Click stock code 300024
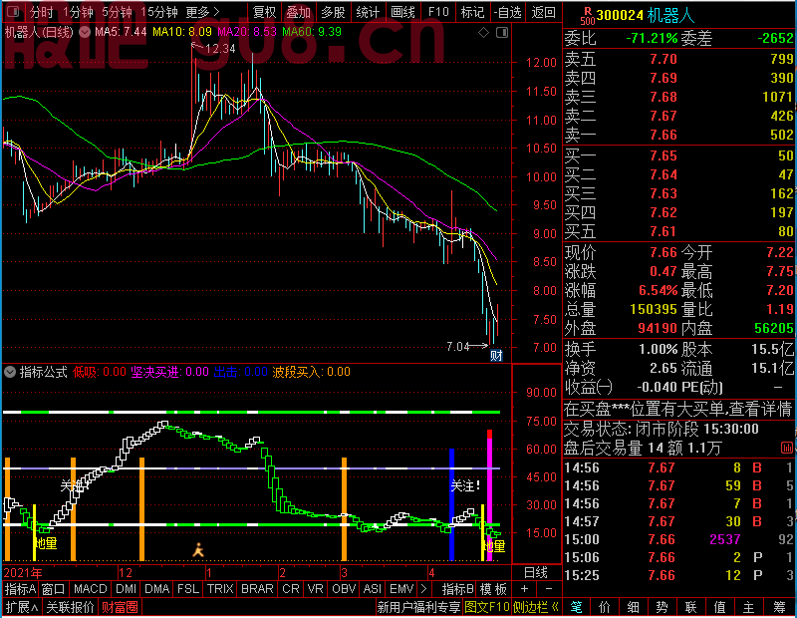 pos(620,16)
